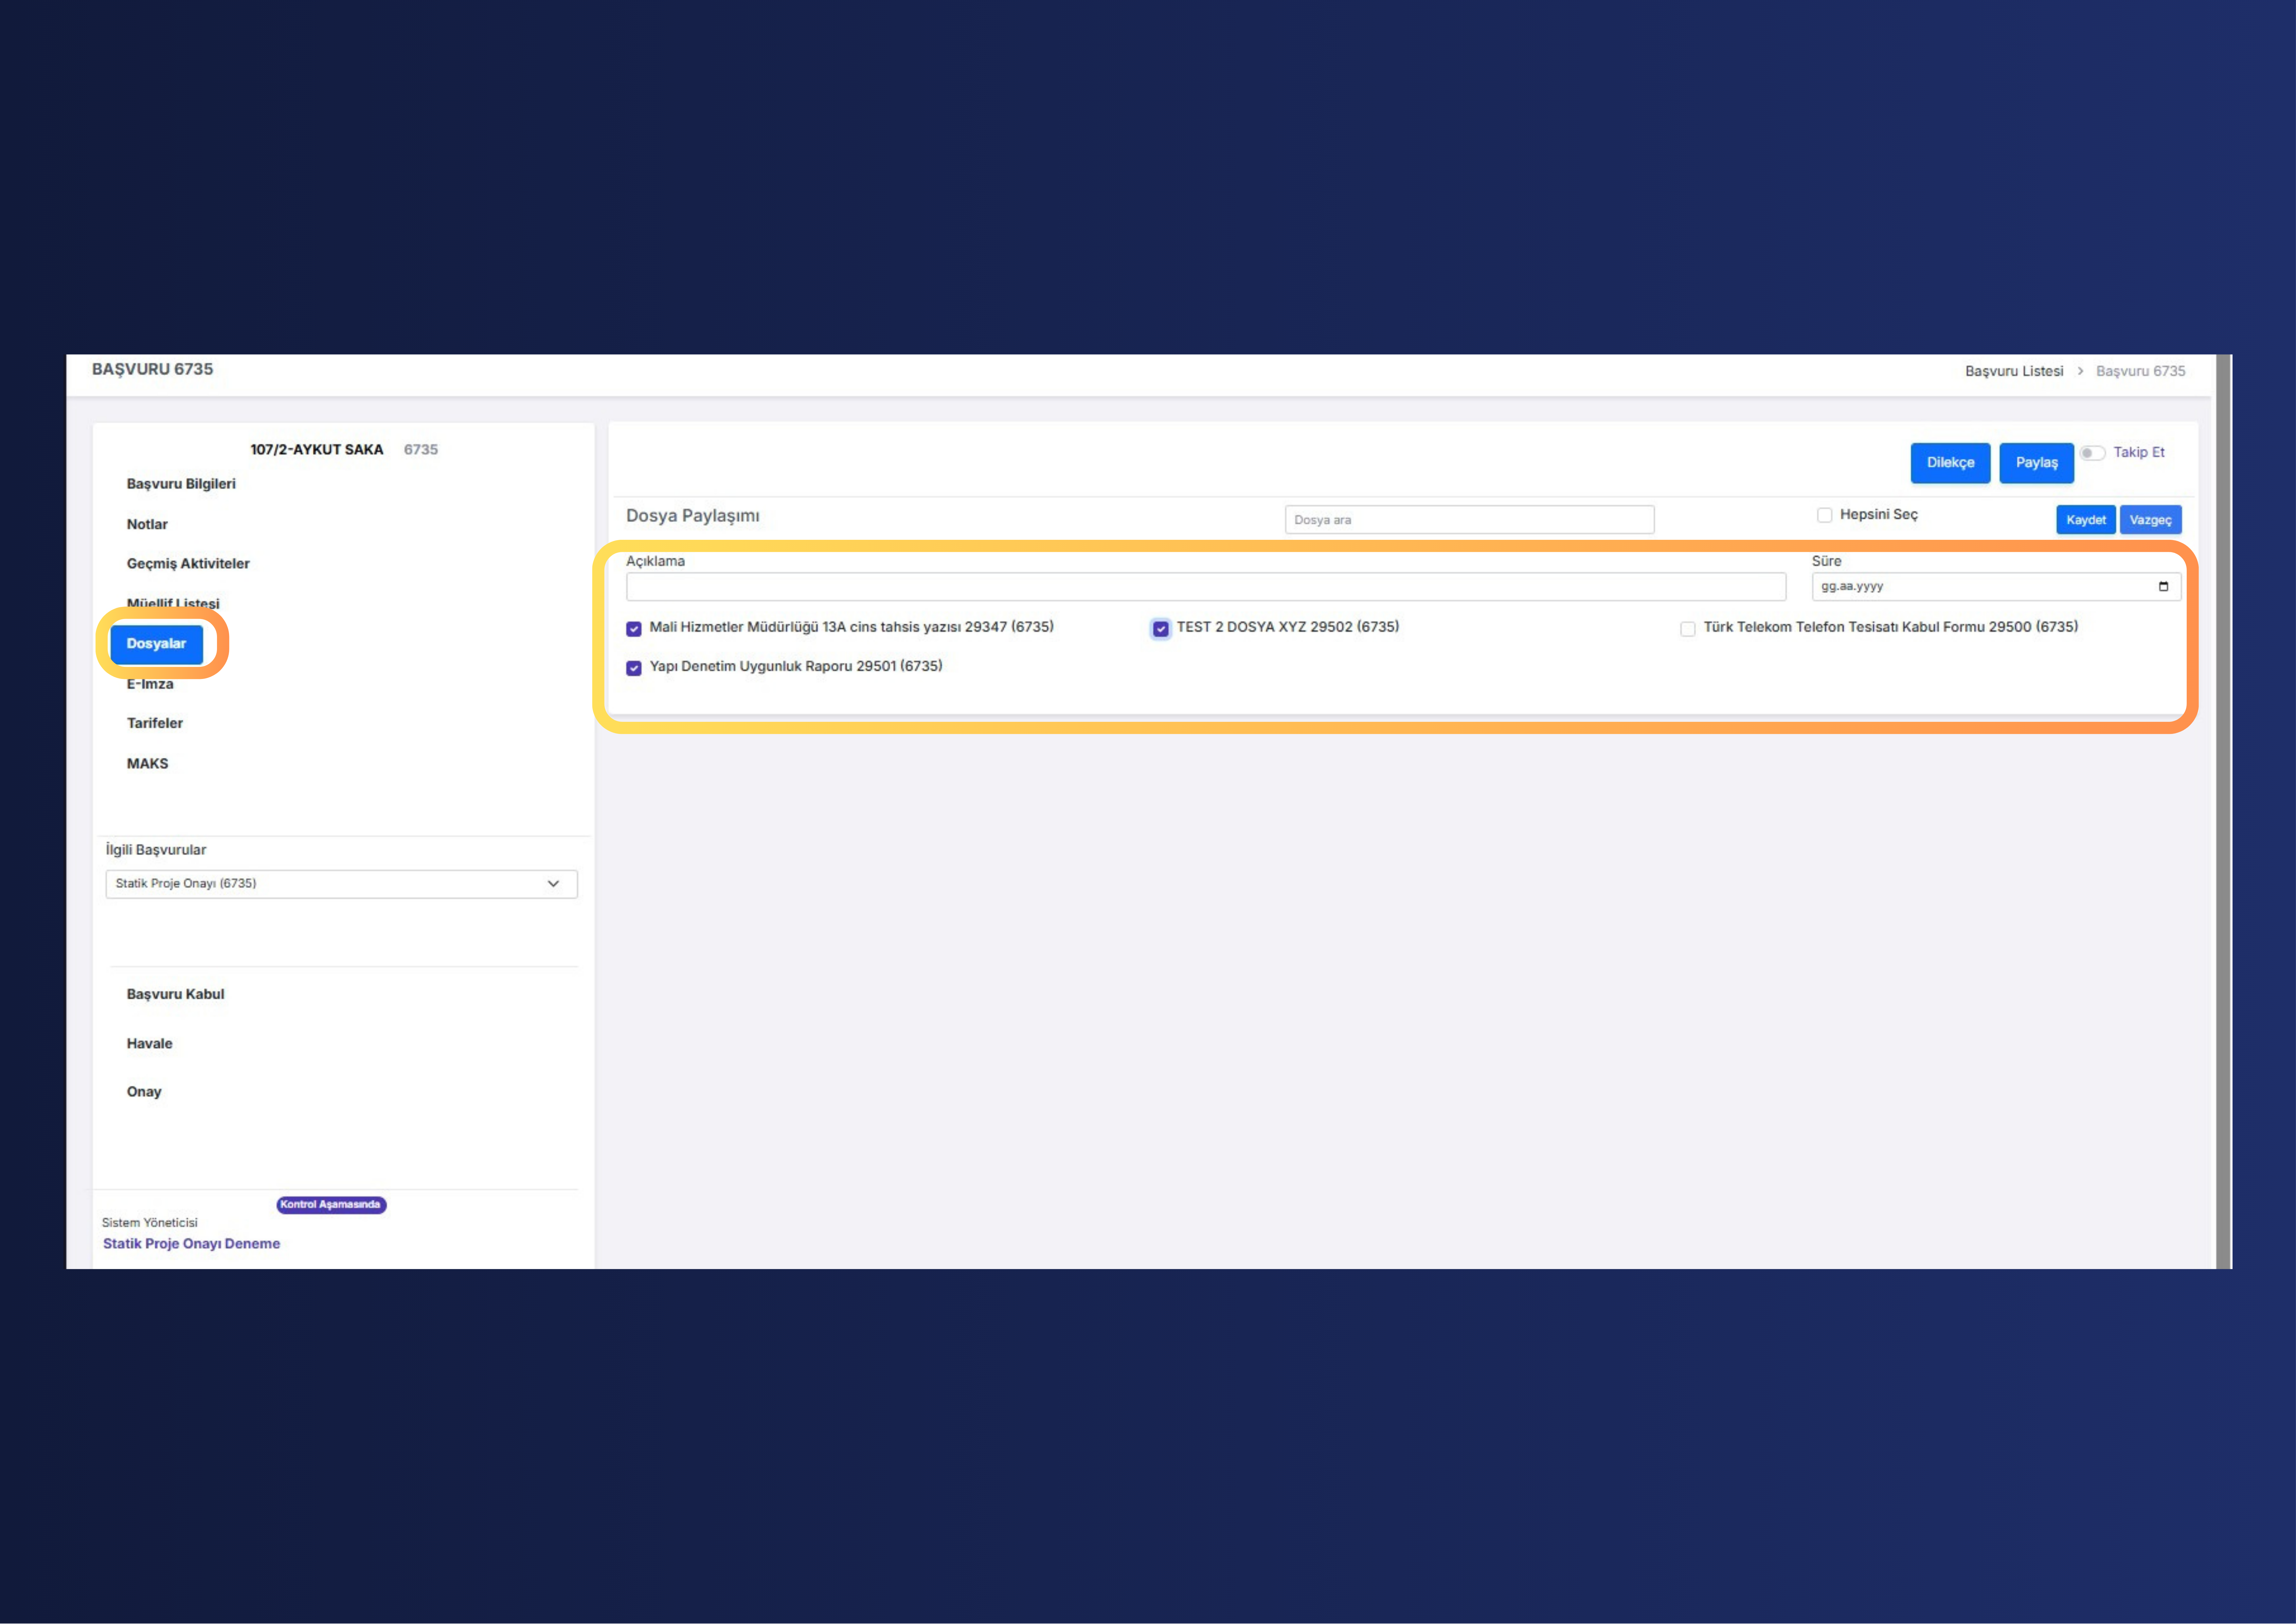Click into the Açıklama text field
The image size is (2296, 1624).
click(1206, 587)
